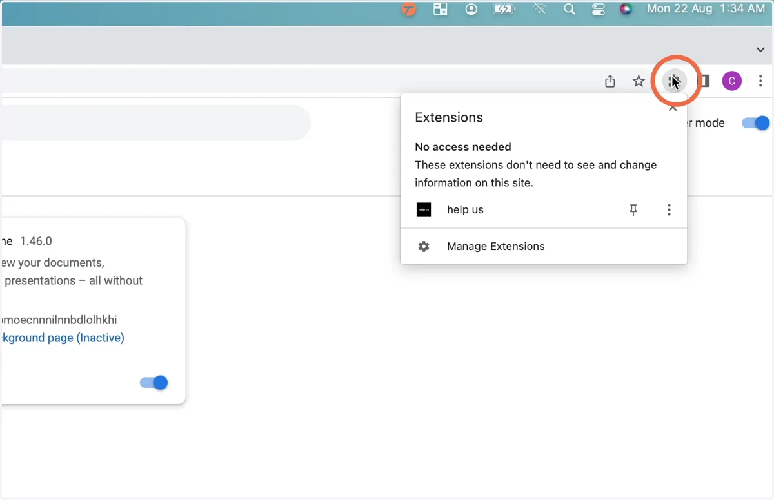This screenshot has height=500, width=774.
Task: Click the extensions search field
Action: 156,122
